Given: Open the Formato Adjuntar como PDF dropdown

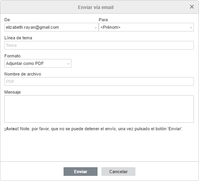Looking at the screenshot, I should (38, 63).
